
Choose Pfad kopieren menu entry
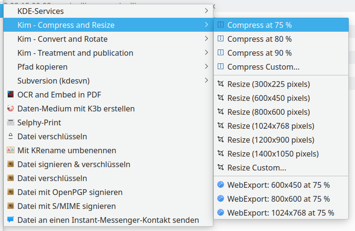pyautogui.click(x=108, y=67)
